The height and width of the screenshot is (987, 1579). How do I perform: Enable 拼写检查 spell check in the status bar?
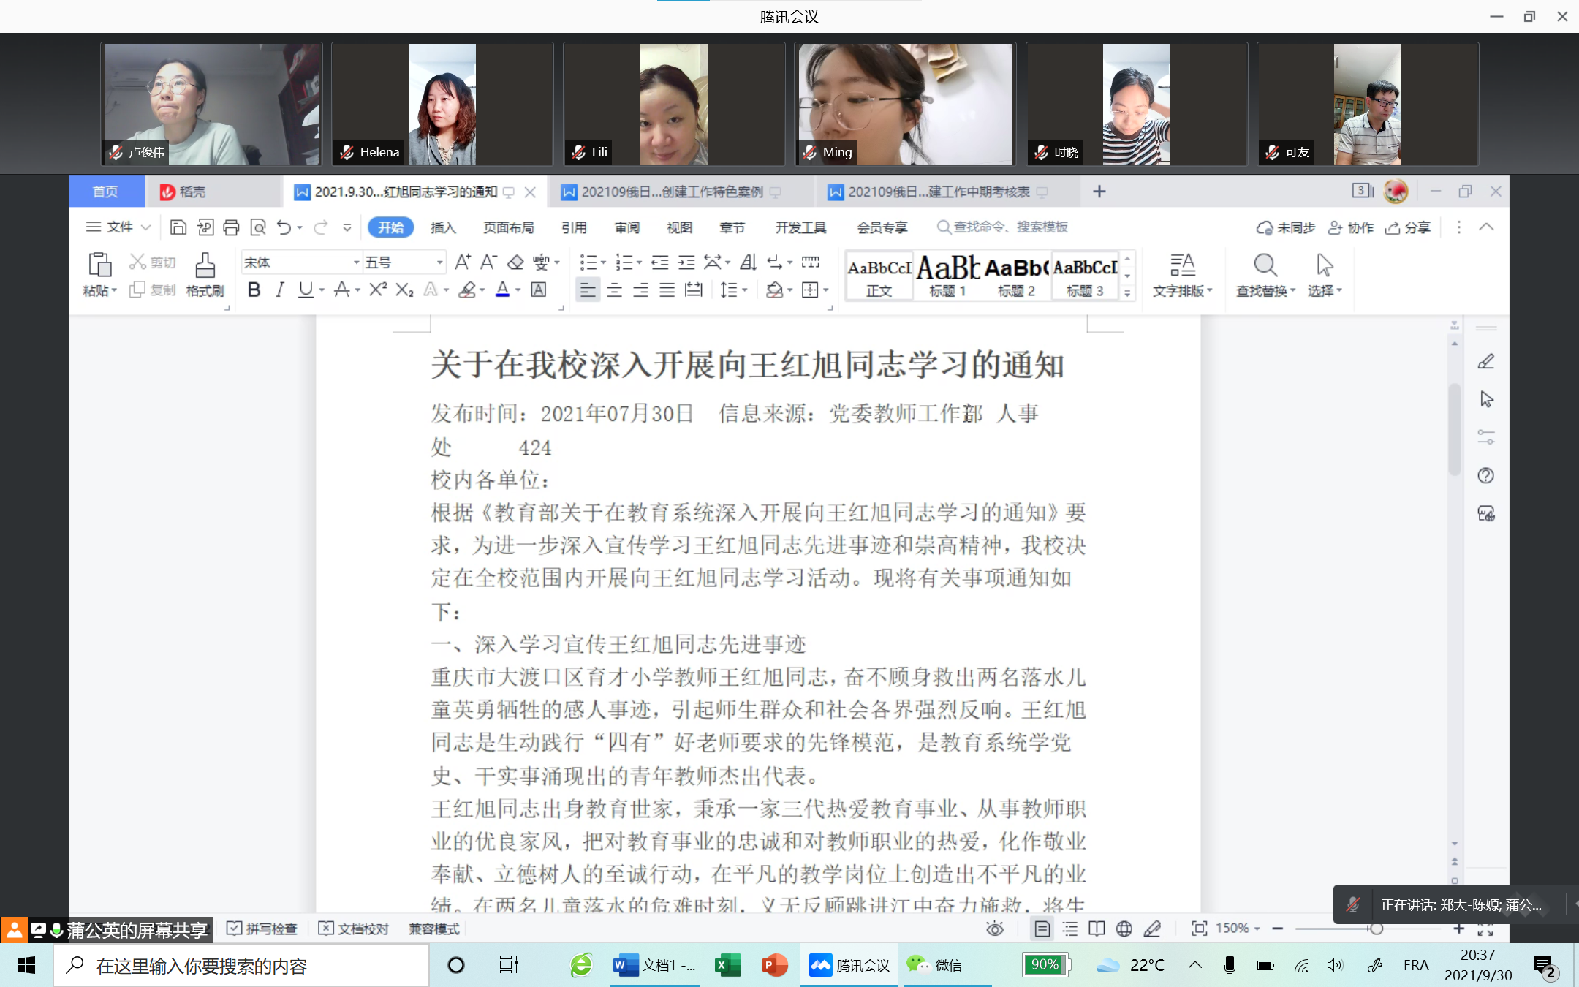(x=262, y=929)
